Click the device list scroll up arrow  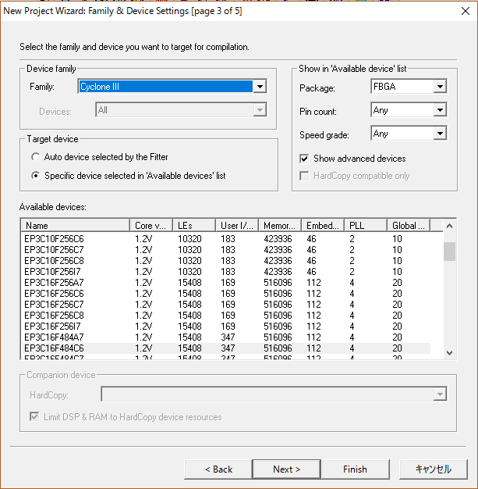pyautogui.click(x=449, y=226)
